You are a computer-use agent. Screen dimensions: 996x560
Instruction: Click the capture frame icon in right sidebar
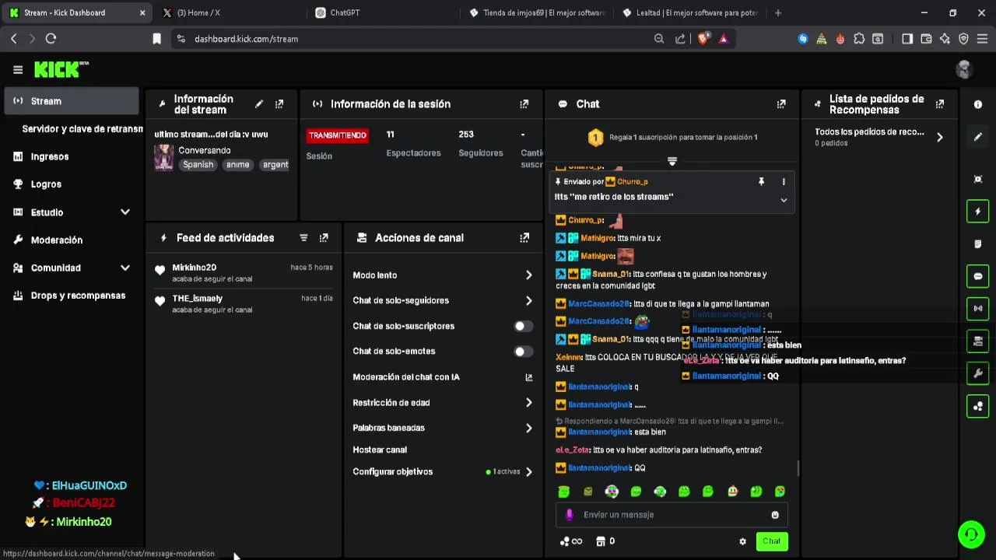[978, 180]
